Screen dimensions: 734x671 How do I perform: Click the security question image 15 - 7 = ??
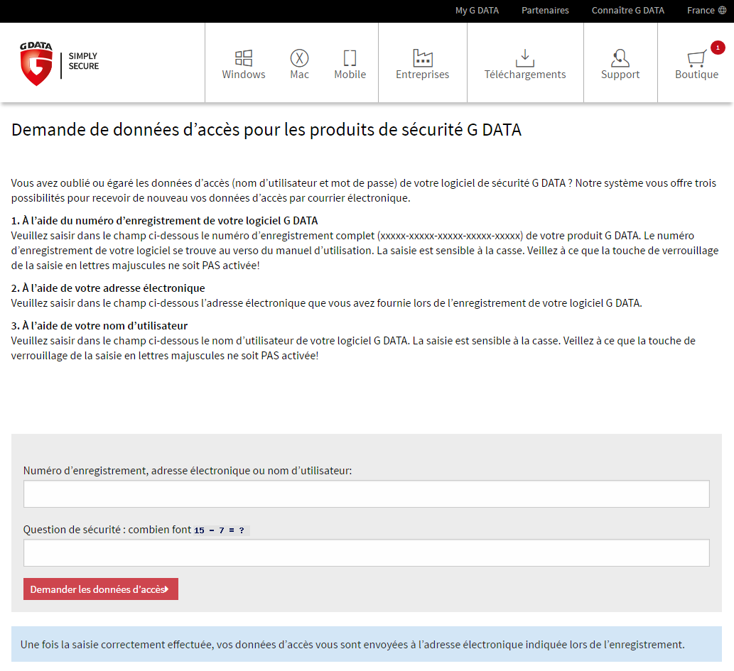tap(222, 530)
